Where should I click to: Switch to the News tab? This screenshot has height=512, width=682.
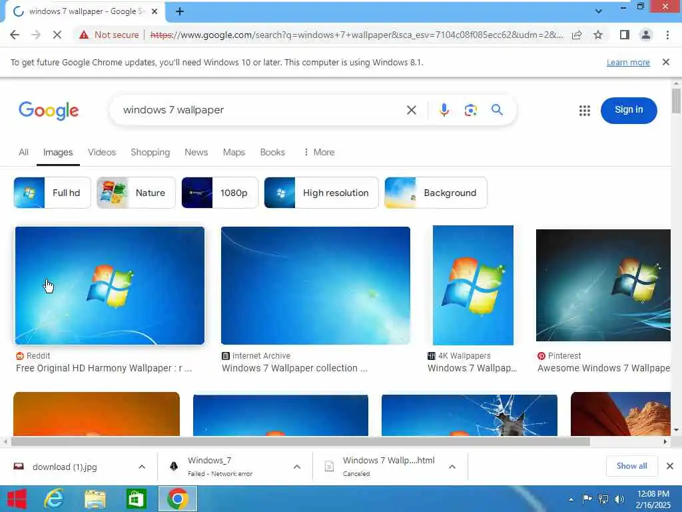[196, 153]
